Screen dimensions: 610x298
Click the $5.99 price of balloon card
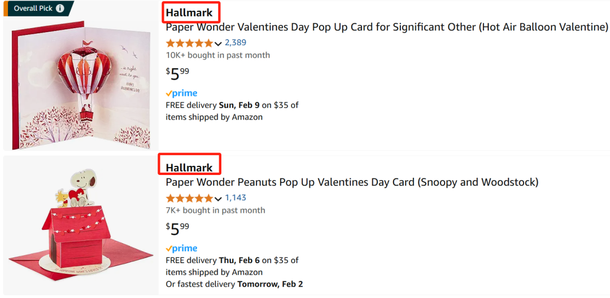tap(178, 74)
